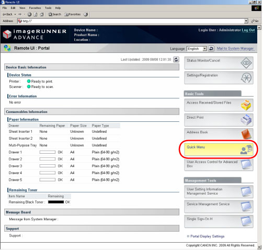Image resolution: width=263 pixels, height=250 pixels.
Task: Click the browser Stop toolbar icon
Action: tap(29, 15)
